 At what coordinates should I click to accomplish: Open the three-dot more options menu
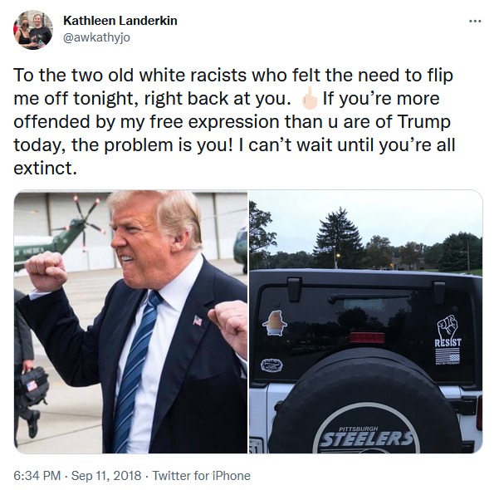coord(475,22)
